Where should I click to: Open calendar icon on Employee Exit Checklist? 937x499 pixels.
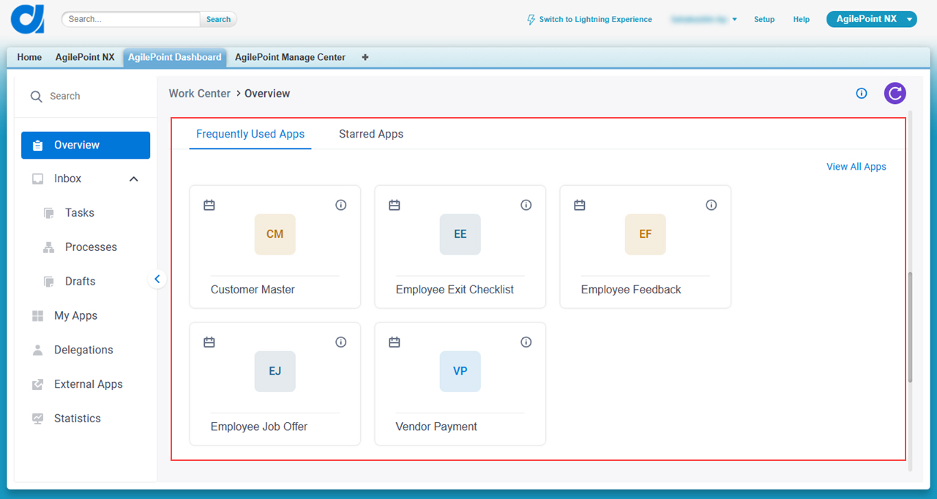[395, 205]
